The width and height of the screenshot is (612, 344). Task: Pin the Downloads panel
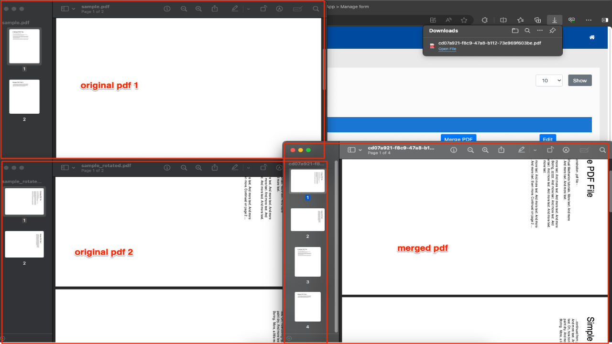point(552,31)
